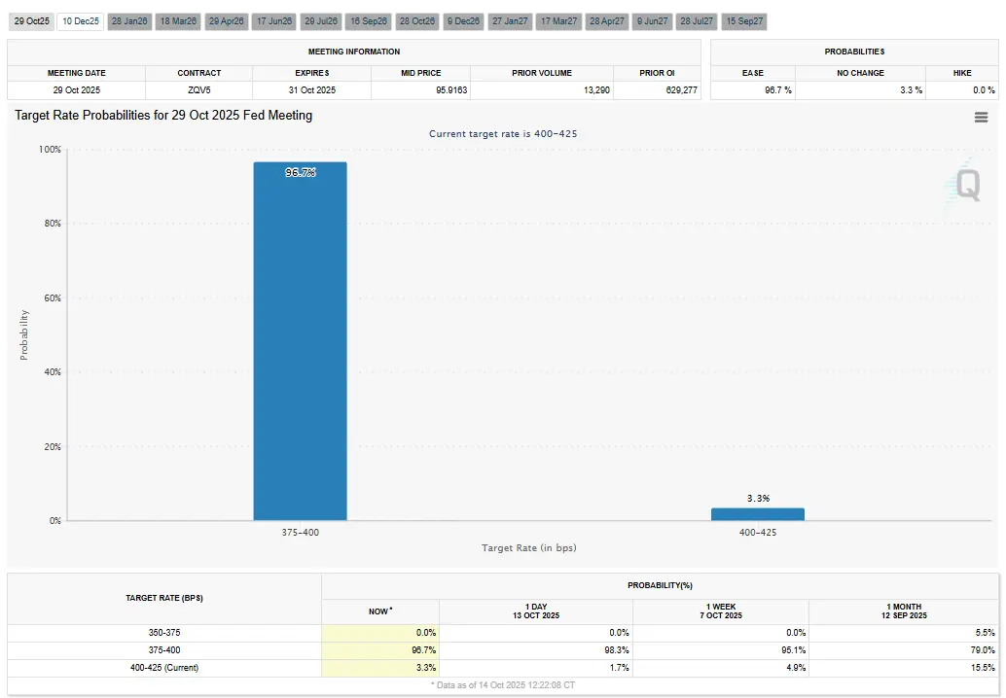
Task: Click the 1 Month 12 Sep 2025 header
Action: click(x=904, y=611)
